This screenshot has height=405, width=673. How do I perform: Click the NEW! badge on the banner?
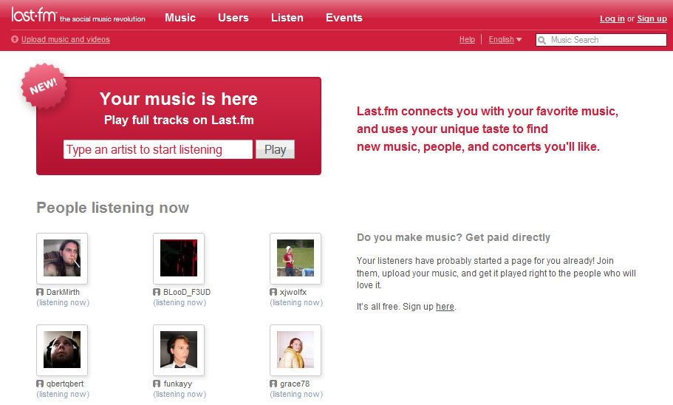click(44, 86)
